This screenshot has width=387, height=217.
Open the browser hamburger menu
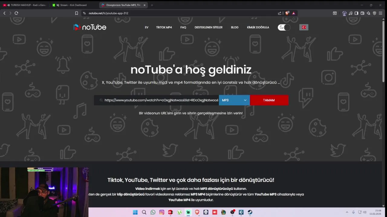380,13
